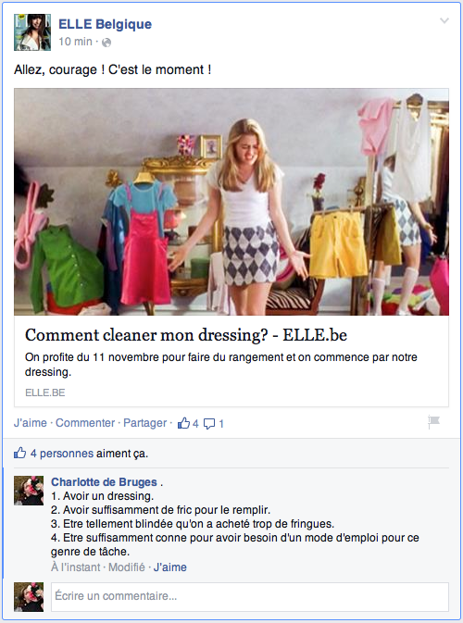
Task: Click the public globe audience icon
Action: (106, 43)
